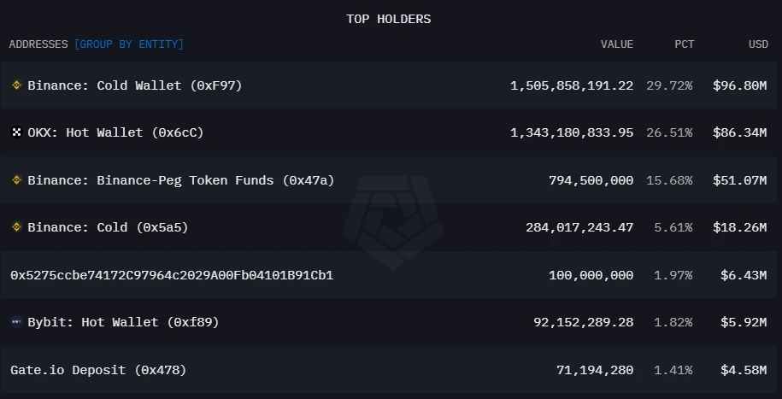
Task: Sort holders by VALUE column header
Action: pyautogui.click(x=616, y=44)
